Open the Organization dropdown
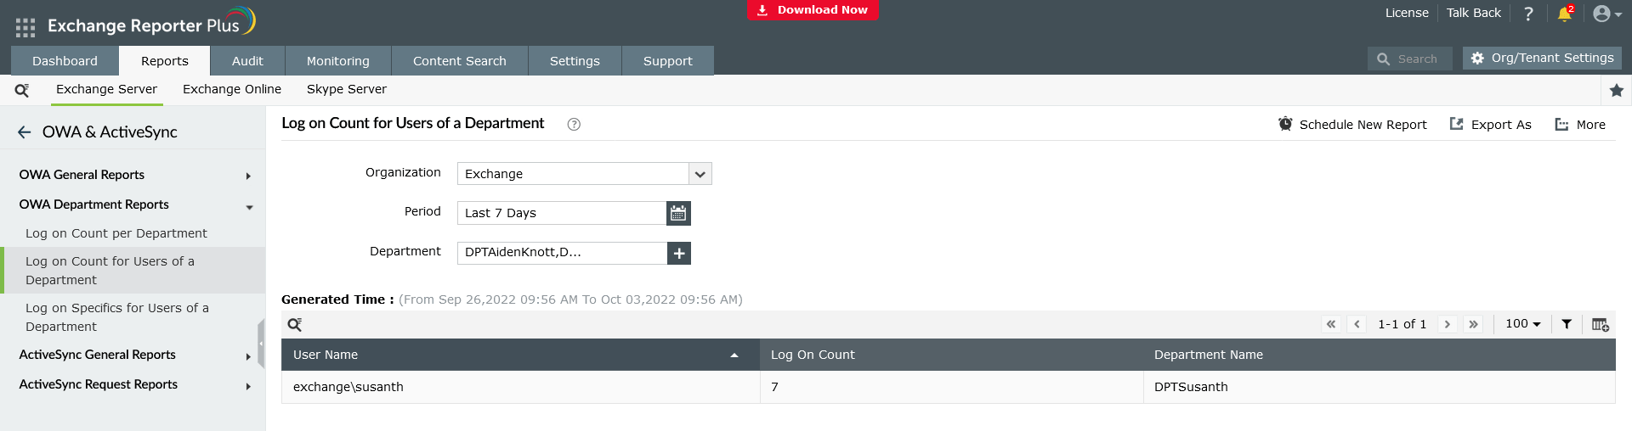Viewport: 1632px width, 431px height. point(585,174)
